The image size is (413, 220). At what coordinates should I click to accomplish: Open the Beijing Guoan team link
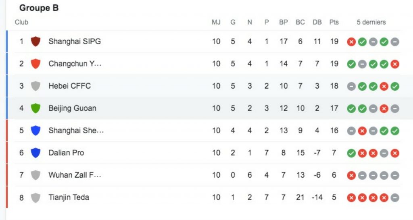click(x=72, y=108)
